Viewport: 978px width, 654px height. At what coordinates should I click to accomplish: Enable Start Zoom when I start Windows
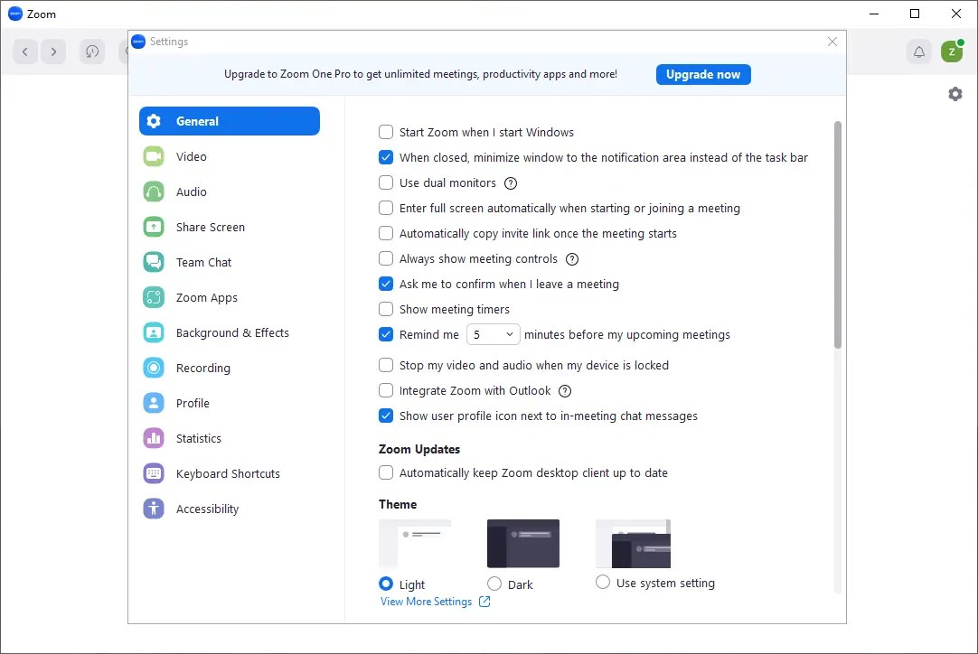pyautogui.click(x=386, y=132)
